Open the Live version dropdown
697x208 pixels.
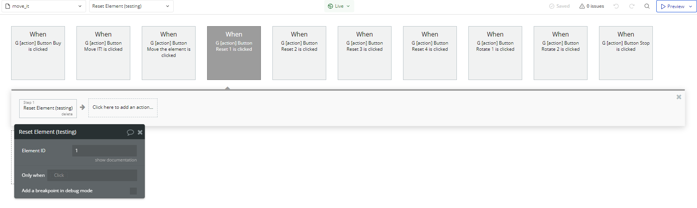point(339,6)
